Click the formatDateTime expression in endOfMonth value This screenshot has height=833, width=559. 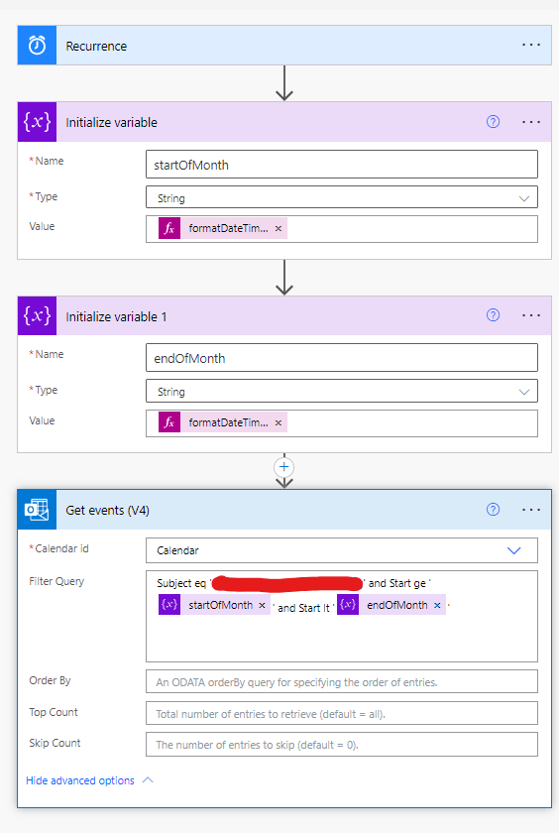[228, 422]
